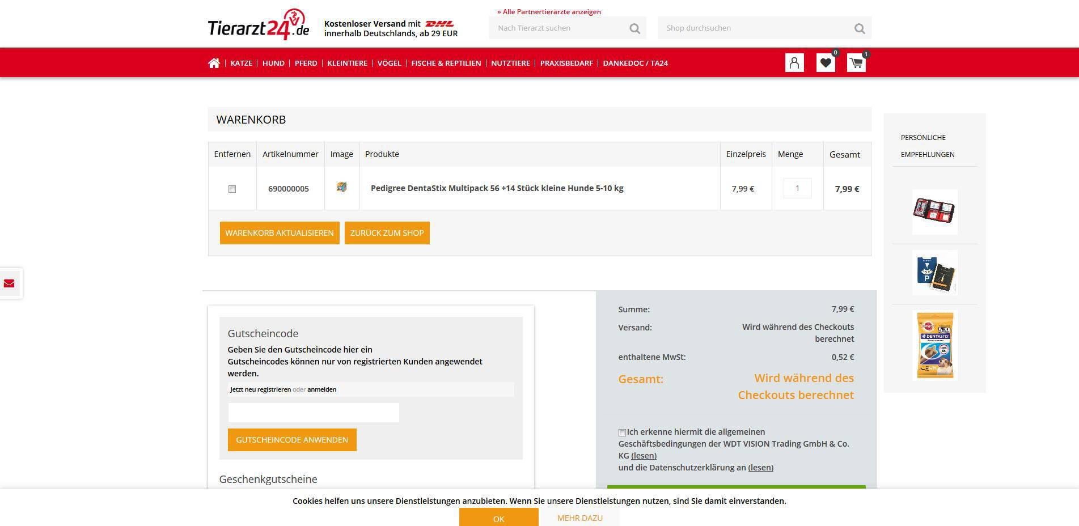Click the Geschenkgutscheine heading
The image size is (1079, 526).
point(268,479)
